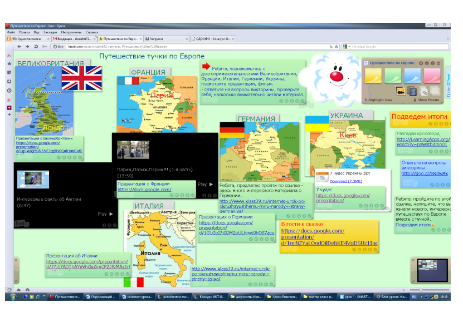The image size is (463, 313).
Task: Collapse the lino palette corner arrow
Action: 442,103
